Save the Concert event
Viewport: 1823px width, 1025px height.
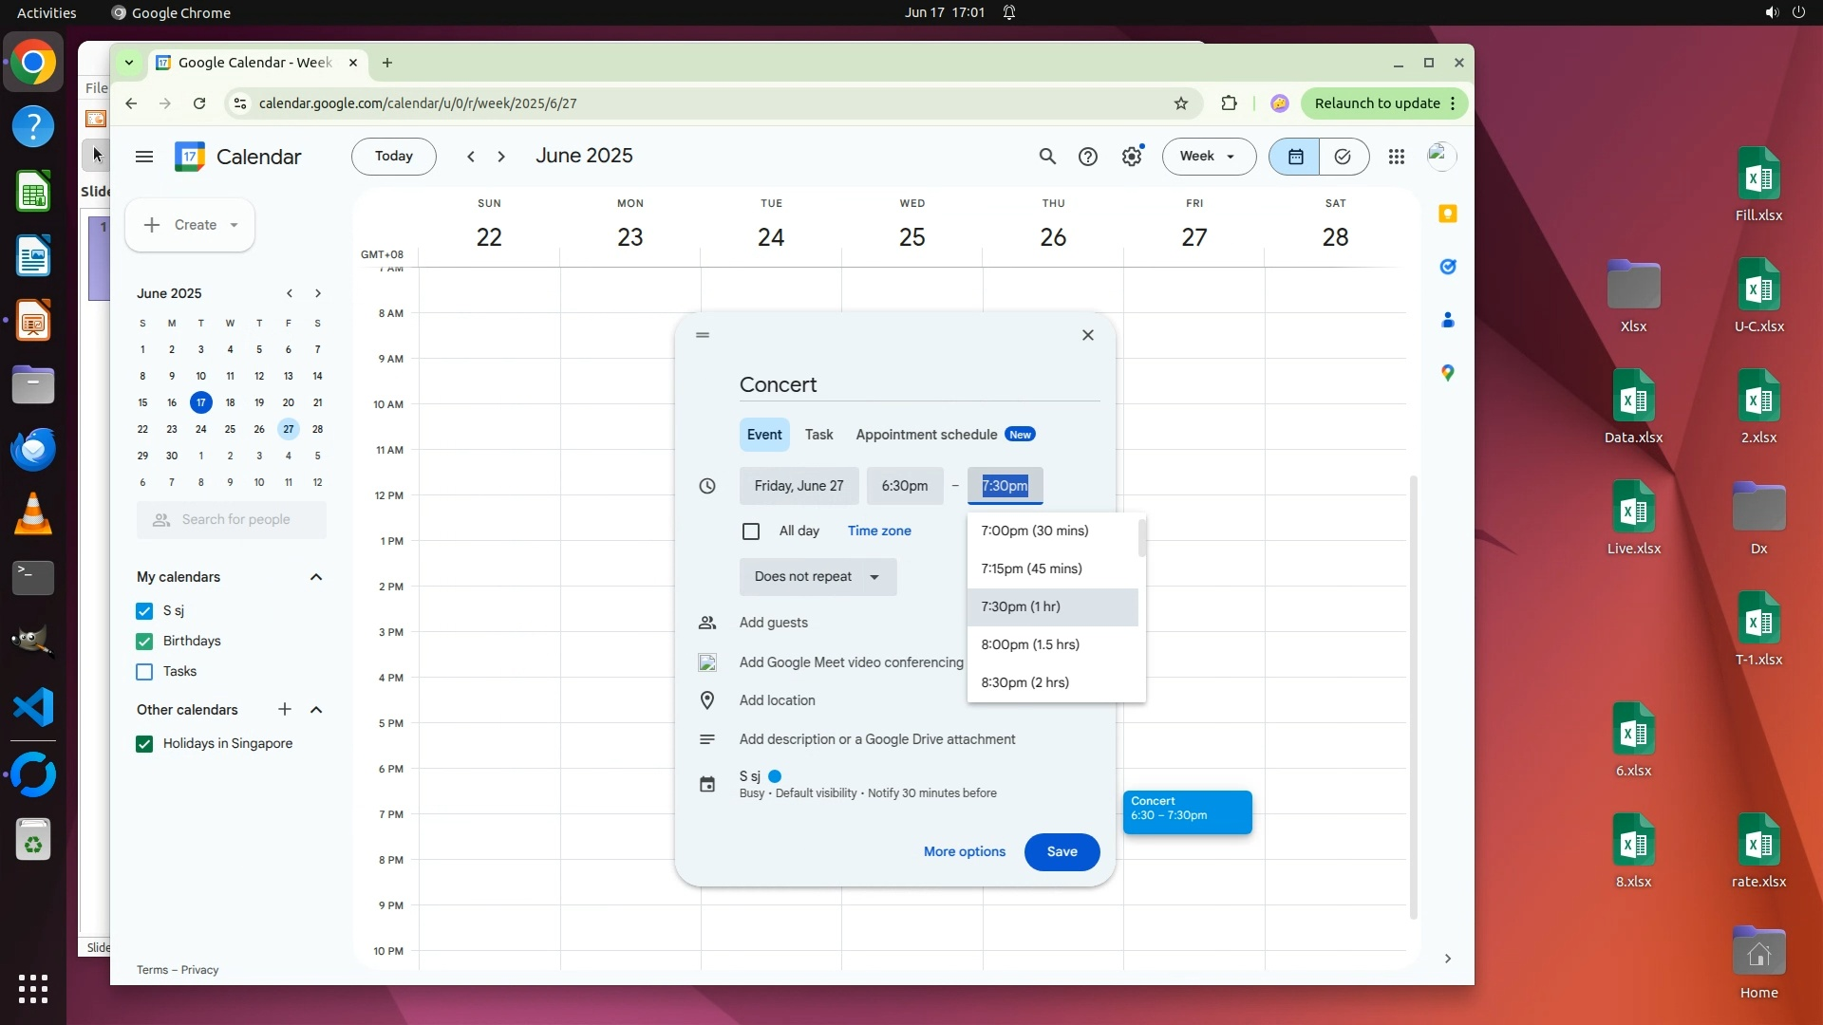coord(1062,851)
